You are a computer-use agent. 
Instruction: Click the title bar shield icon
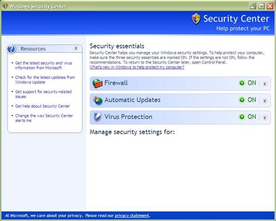tap(5, 6)
